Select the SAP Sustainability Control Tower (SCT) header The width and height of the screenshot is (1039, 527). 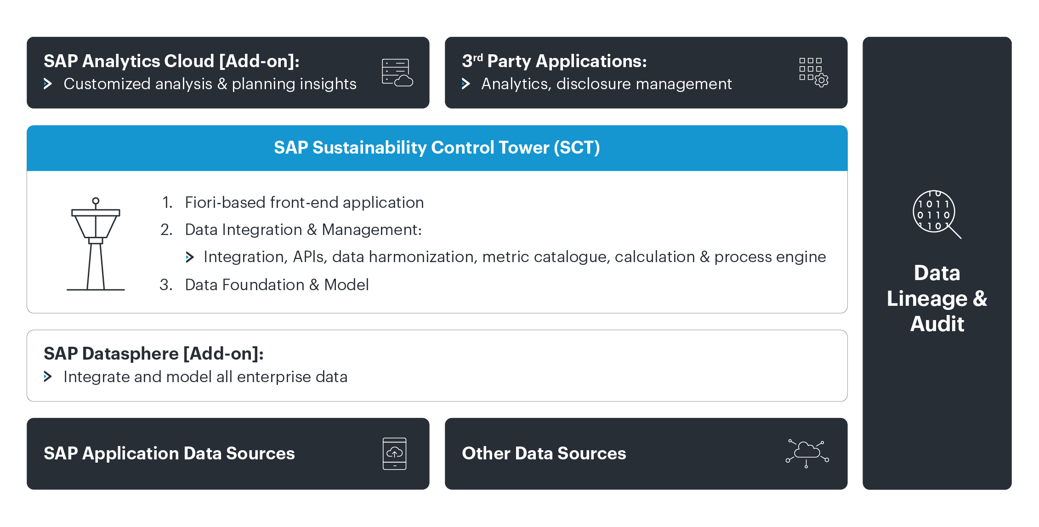pos(437,148)
